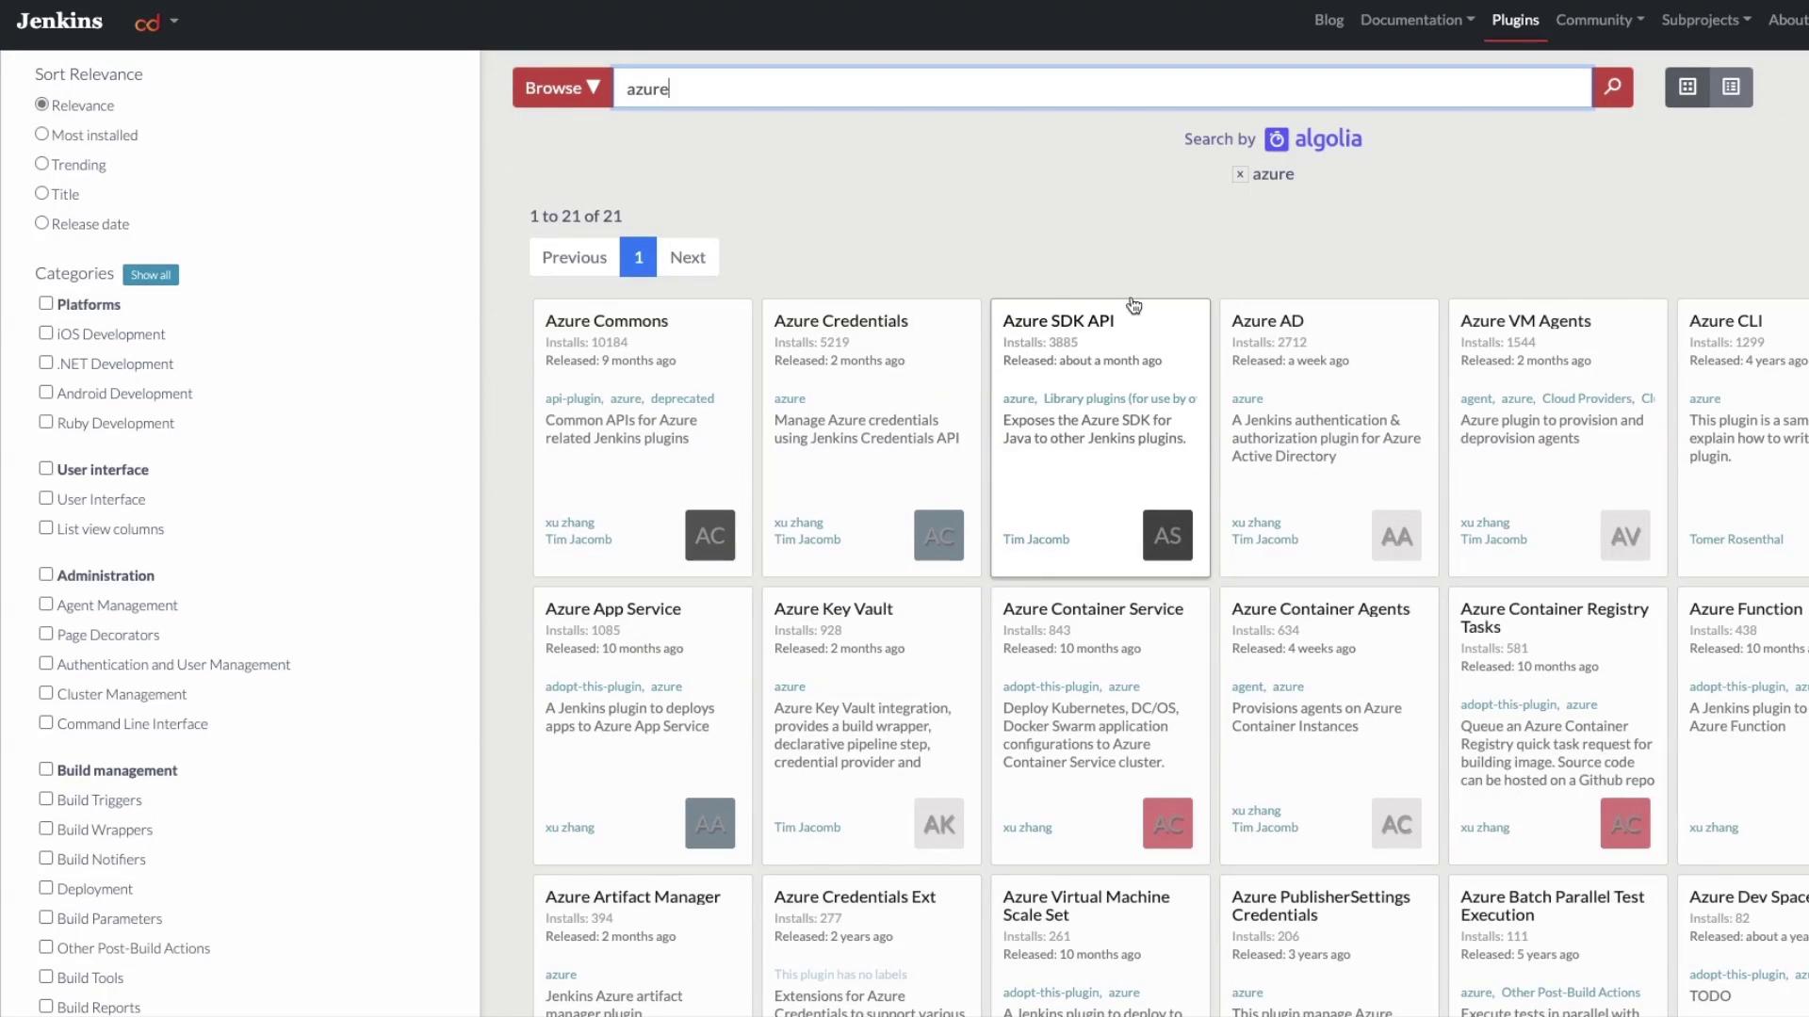Click the Show all categories button
The height and width of the screenshot is (1017, 1809).
pyautogui.click(x=151, y=275)
